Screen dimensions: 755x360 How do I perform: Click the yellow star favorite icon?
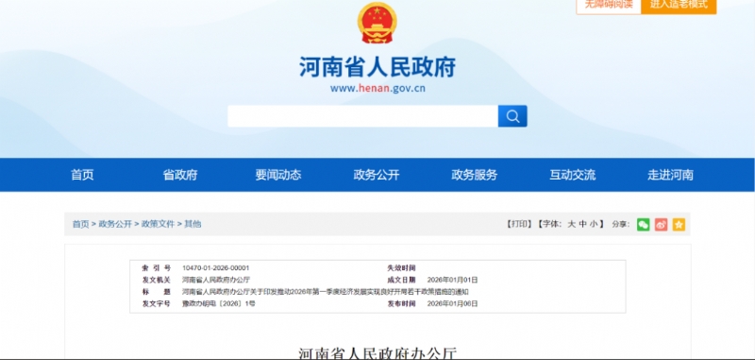(679, 225)
